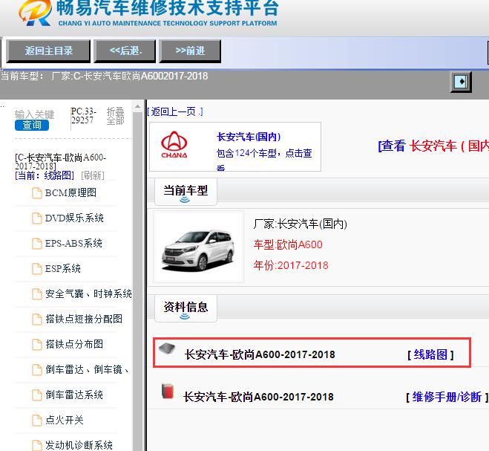Screen dimensions: 489x451
Task: Click file icon beside 点火开关
Action: (37, 421)
